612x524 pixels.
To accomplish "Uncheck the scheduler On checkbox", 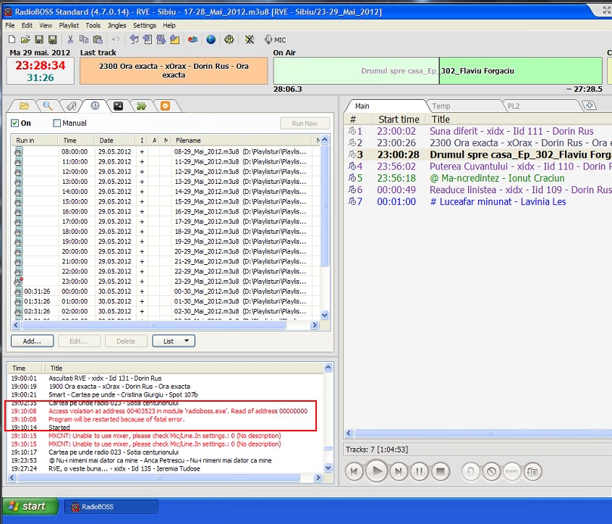I will click(15, 124).
